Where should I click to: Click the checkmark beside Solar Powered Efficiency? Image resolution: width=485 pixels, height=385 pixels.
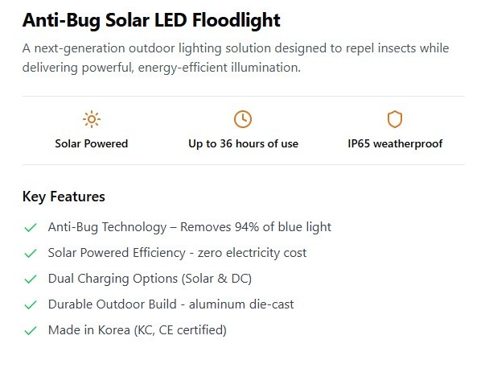click(31, 253)
